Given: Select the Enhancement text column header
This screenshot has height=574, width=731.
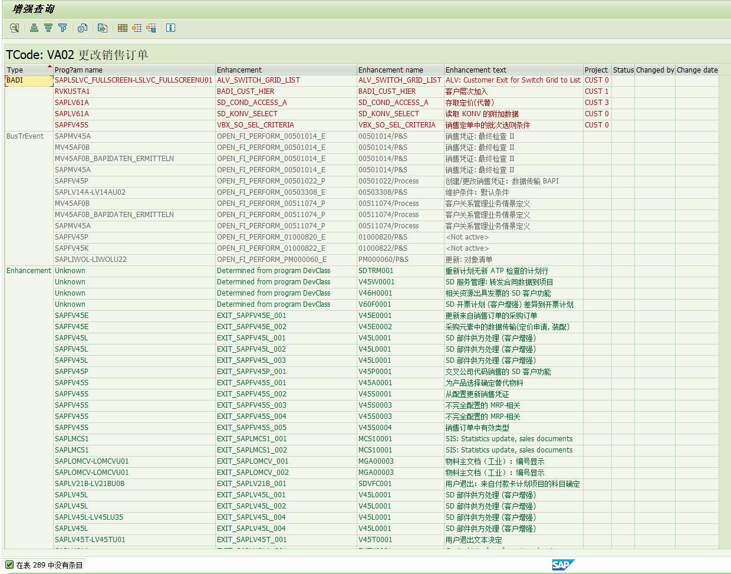Looking at the screenshot, I should point(513,70).
